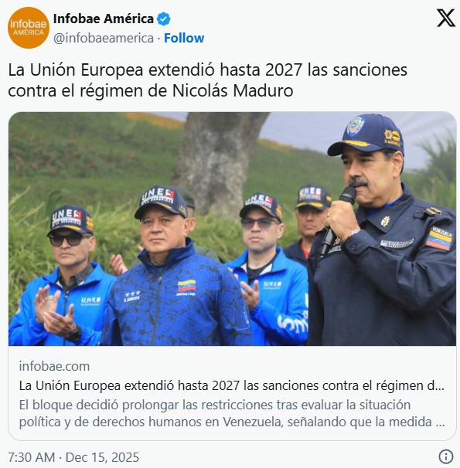460x468 pixels.
Task: Click the Venezuela flag patch on sleeve
Action: click(x=439, y=238)
